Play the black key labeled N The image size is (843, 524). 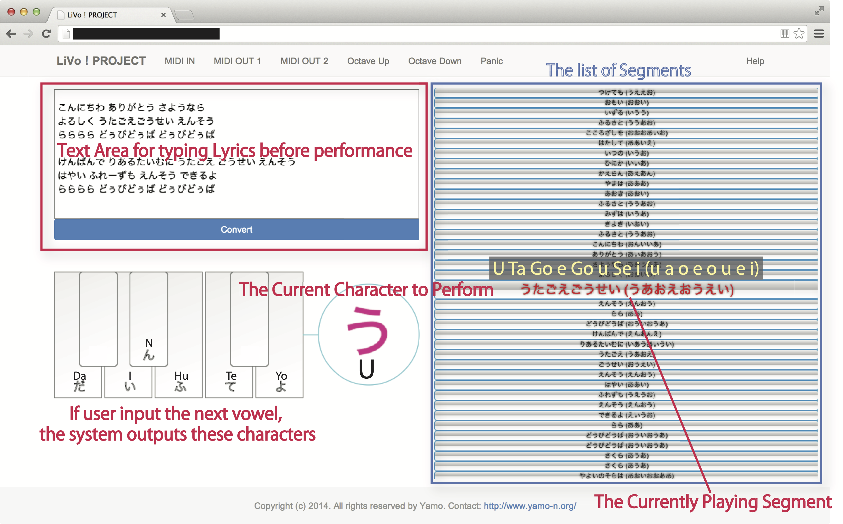[149, 319]
